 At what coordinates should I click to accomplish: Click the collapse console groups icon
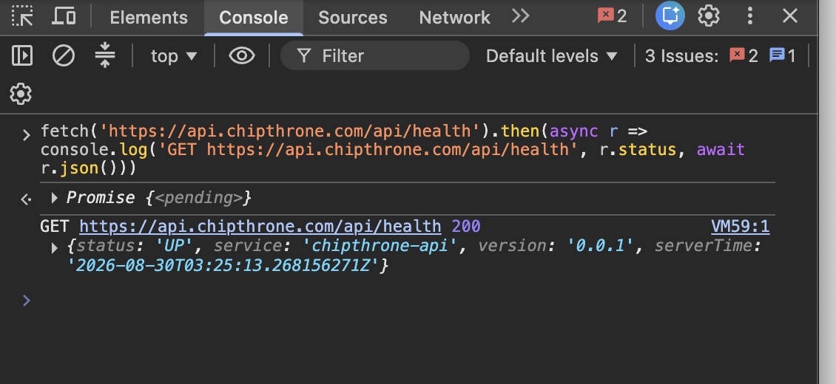click(x=105, y=55)
